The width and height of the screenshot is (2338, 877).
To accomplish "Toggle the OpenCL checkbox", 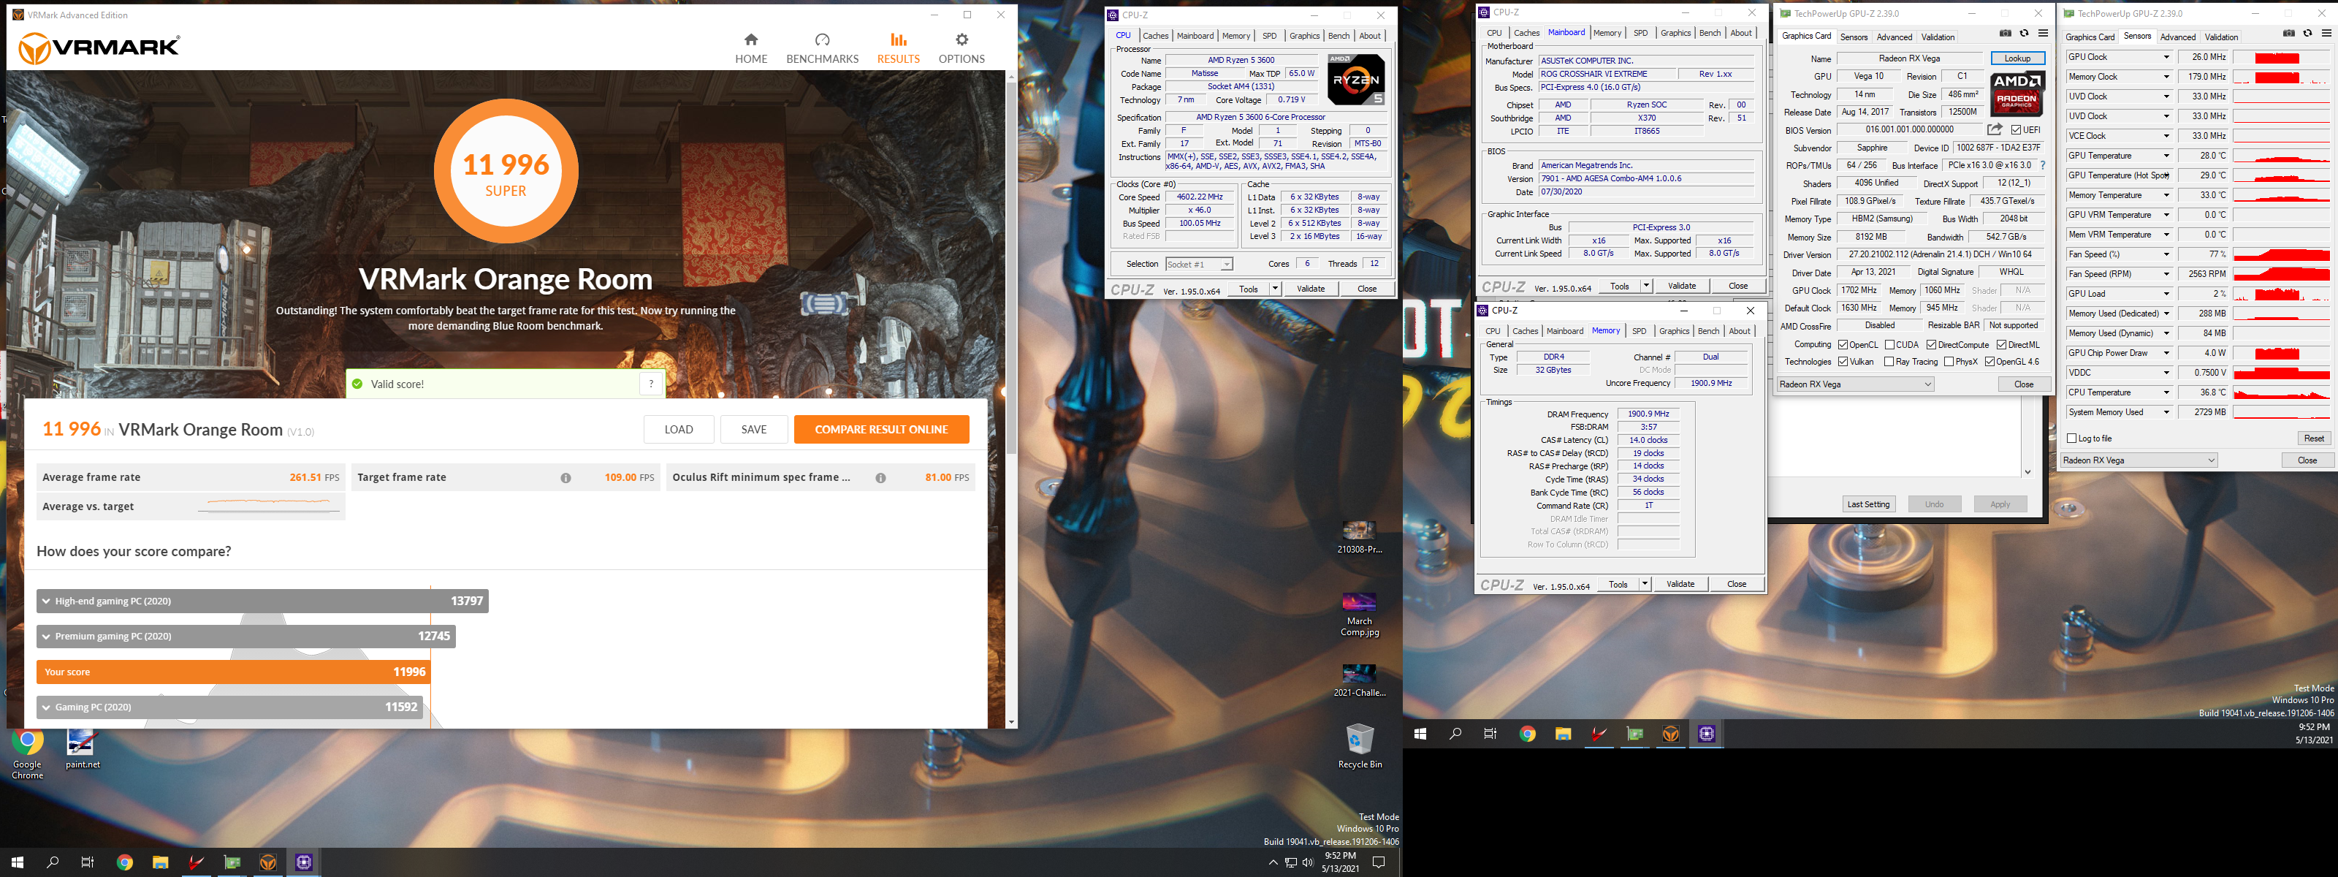I will click(1843, 345).
